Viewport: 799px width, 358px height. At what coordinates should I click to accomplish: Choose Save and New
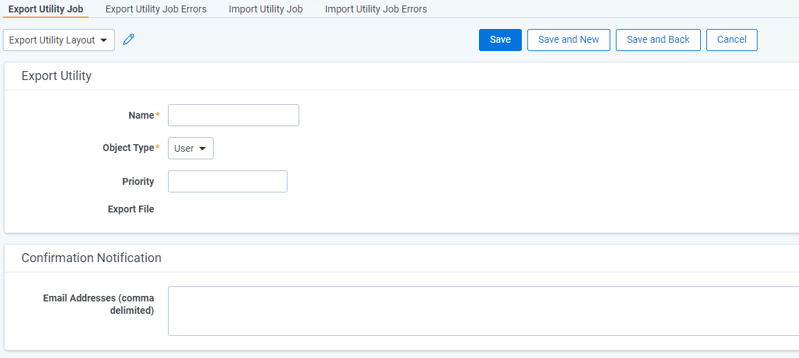click(569, 40)
